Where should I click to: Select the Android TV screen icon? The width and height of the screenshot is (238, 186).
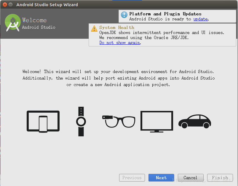156,121
